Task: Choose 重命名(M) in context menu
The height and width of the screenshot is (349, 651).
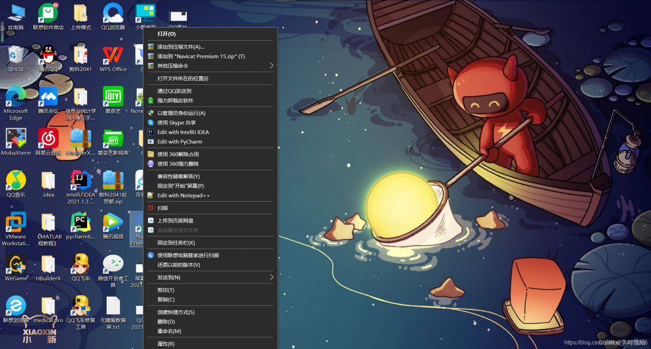Action: 211,331
